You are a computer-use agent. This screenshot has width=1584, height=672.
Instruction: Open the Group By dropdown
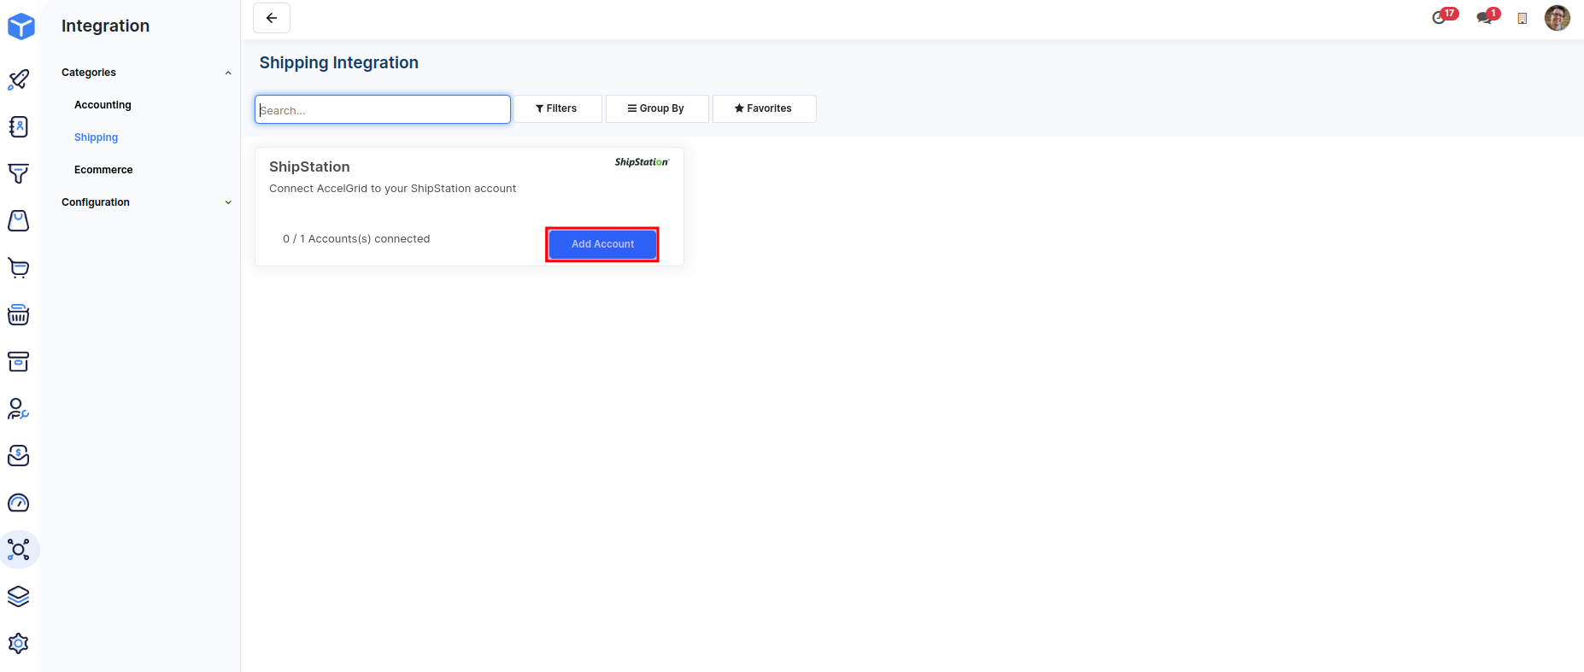pyautogui.click(x=656, y=108)
